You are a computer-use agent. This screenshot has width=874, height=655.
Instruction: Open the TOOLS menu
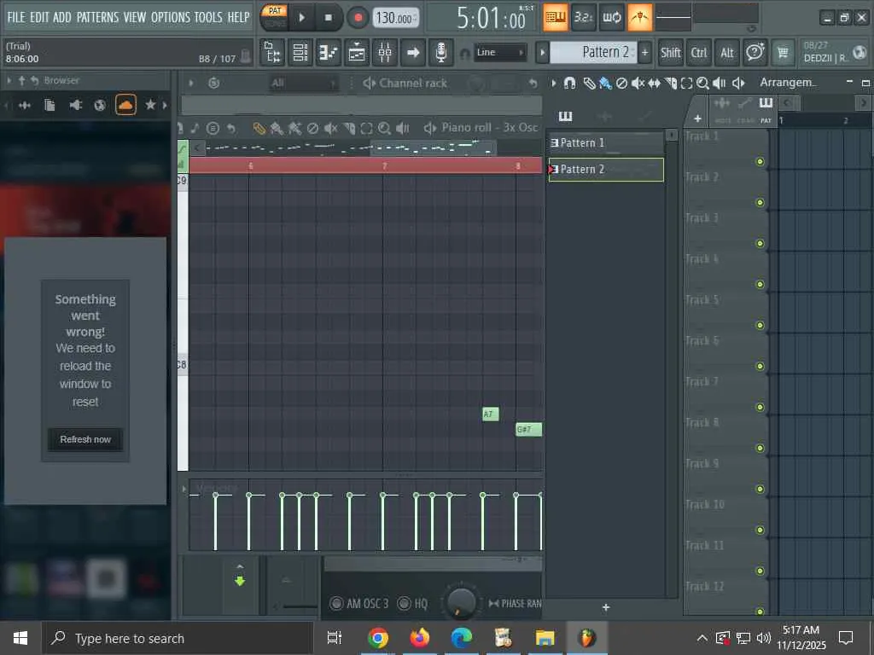tap(208, 17)
